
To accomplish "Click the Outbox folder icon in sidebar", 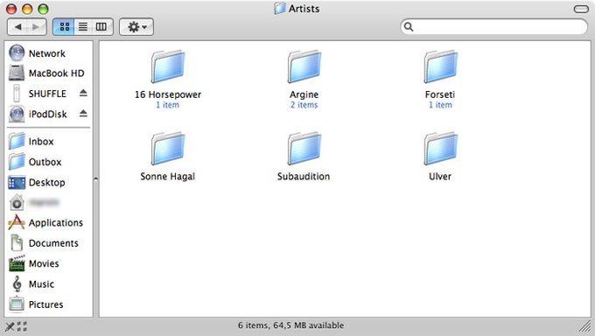I will (17, 162).
